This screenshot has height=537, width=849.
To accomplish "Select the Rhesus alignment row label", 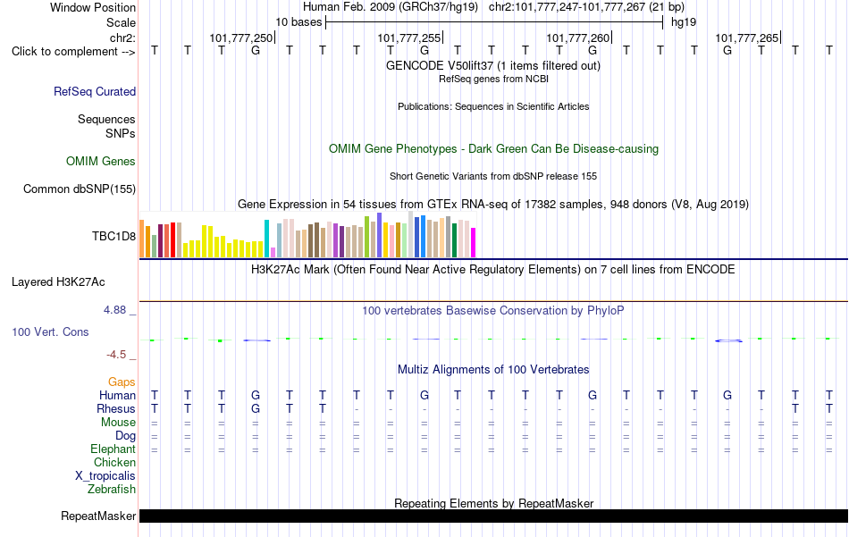I will (116, 408).
